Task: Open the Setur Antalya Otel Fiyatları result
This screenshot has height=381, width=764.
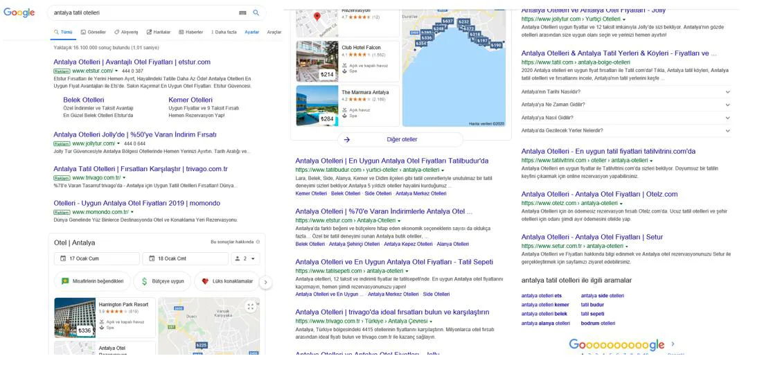Action: click(x=592, y=237)
